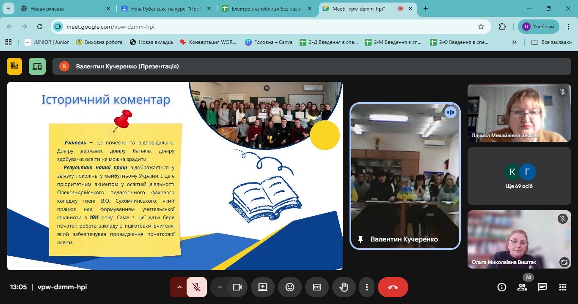Turn on closed captions

click(317, 287)
